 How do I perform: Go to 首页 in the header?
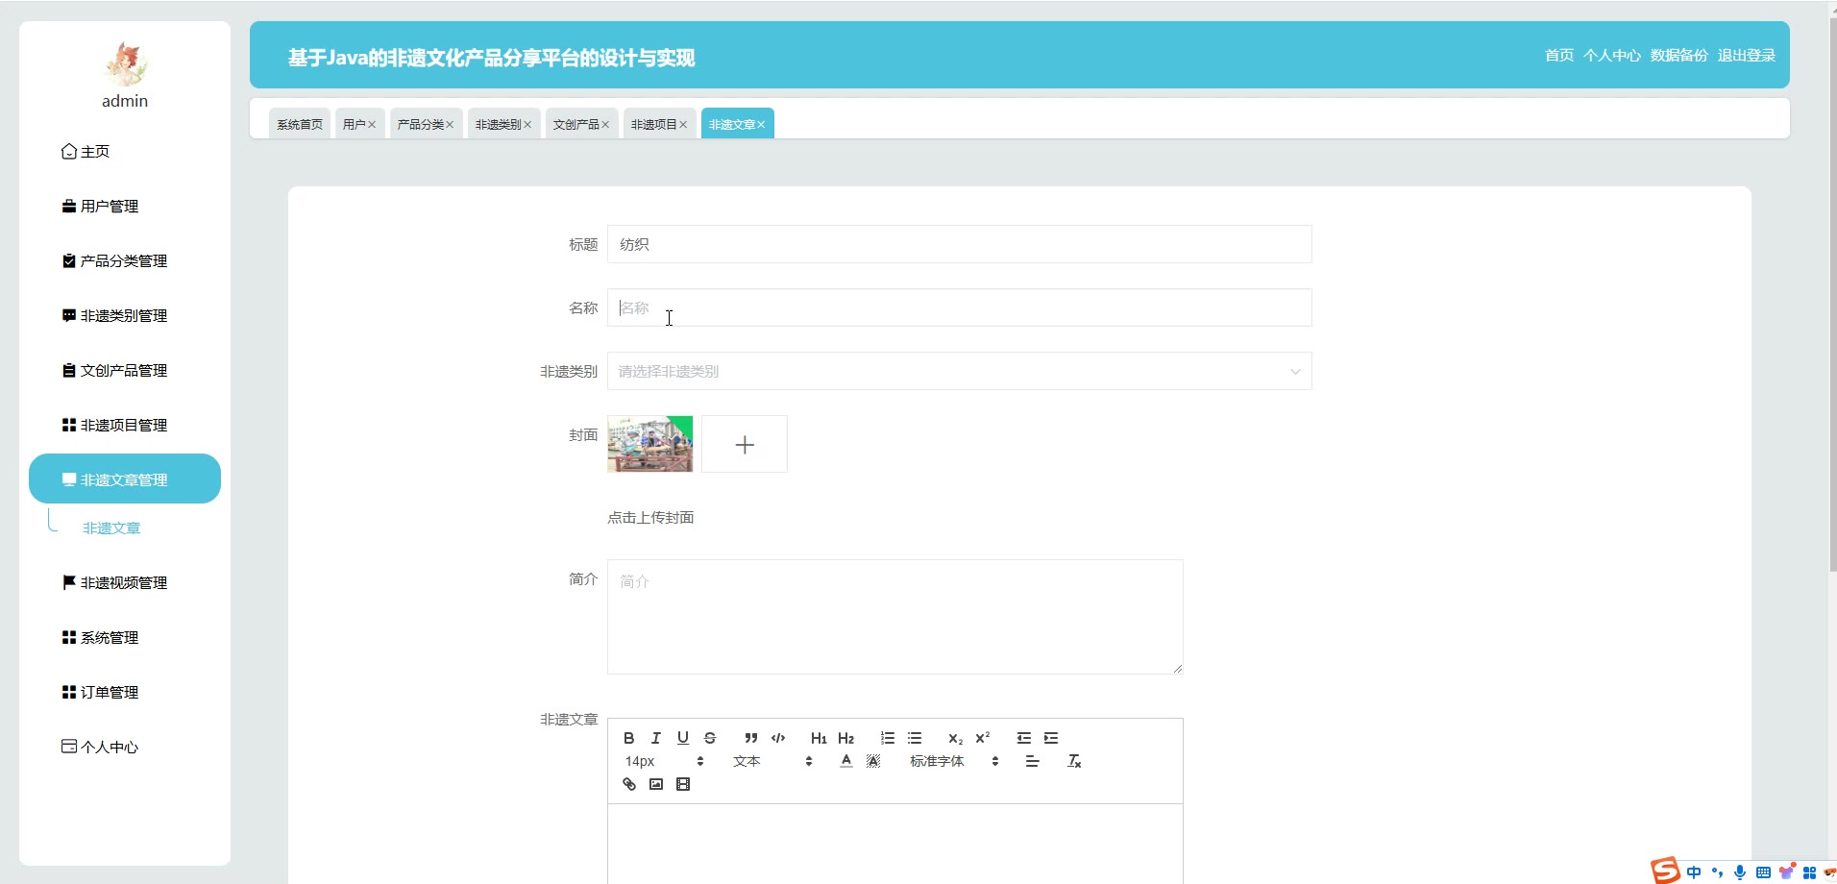point(1559,55)
